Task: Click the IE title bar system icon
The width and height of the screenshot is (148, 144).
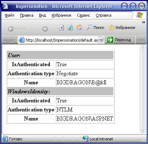Action: point(5,6)
